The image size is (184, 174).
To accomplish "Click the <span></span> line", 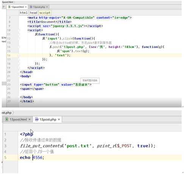I will (32, 89).
